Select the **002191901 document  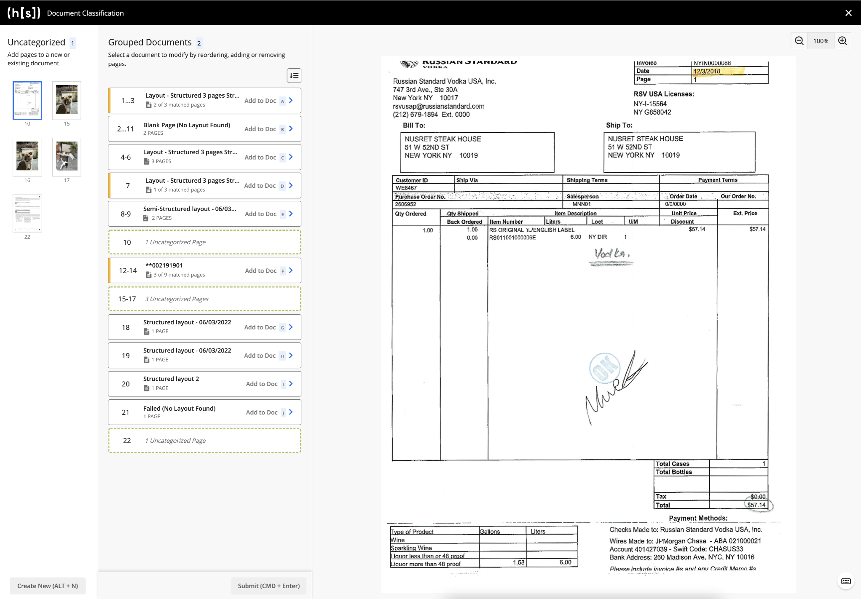[205, 270]
